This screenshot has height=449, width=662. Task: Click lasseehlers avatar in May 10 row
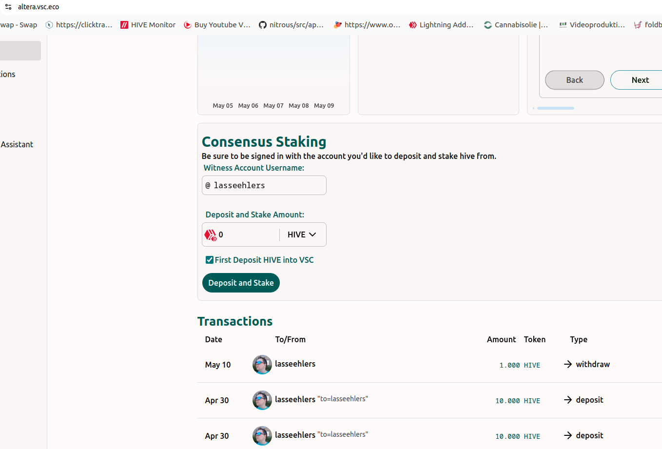tap(262, 365)
